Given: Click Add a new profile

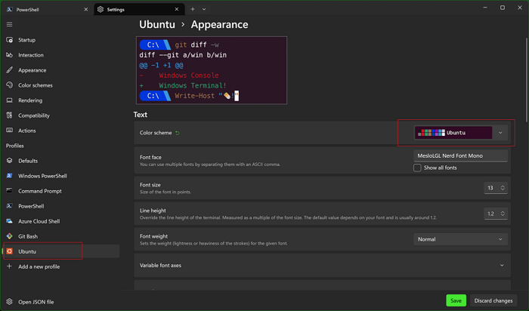Looking at the screenshot, I should coord(62,266).
